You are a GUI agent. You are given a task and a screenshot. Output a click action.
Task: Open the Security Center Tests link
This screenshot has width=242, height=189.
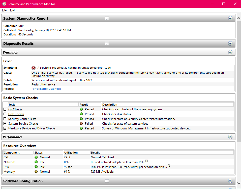click(22, 119)
